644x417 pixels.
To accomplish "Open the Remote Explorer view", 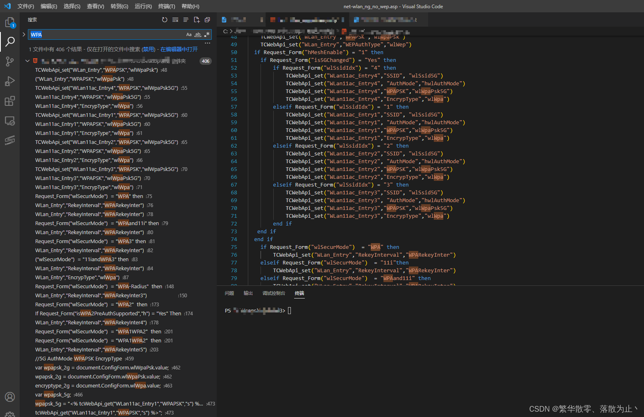I will (10, 121).
